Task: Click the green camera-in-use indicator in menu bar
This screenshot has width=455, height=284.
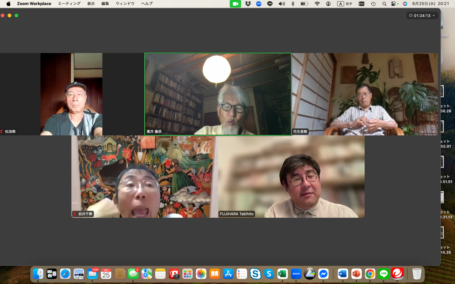Action: point(235,4)
